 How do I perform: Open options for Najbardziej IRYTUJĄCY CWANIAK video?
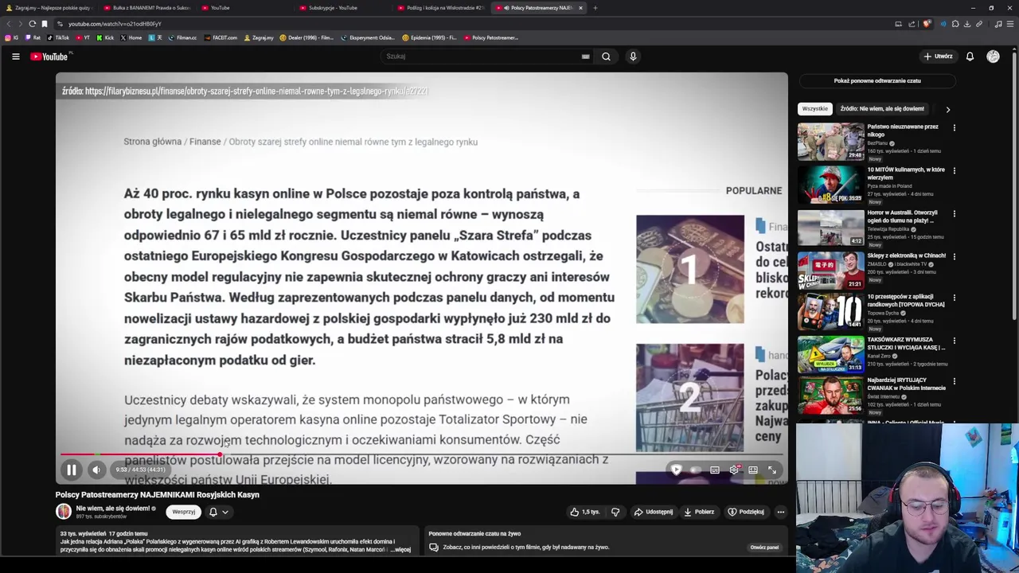955,382
